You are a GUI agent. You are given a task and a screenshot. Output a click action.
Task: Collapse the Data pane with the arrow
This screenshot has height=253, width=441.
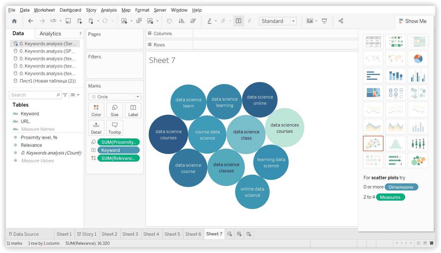(x=80, y=33)
